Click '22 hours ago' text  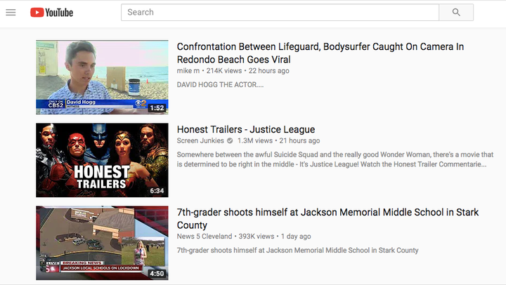(268, 71)
